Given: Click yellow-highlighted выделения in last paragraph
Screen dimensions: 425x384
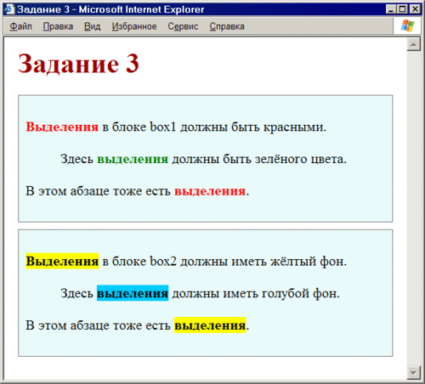Looking at the screenshot, I should coord(210,325).
